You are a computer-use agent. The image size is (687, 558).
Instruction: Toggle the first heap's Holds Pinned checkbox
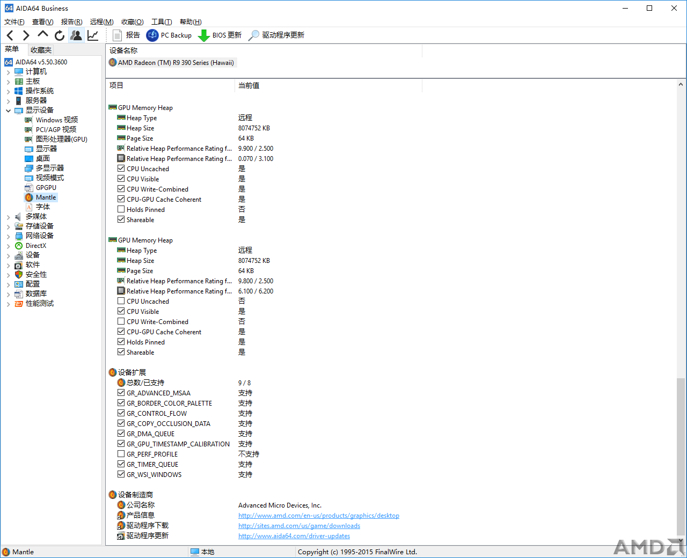click(x=121, y=209)
